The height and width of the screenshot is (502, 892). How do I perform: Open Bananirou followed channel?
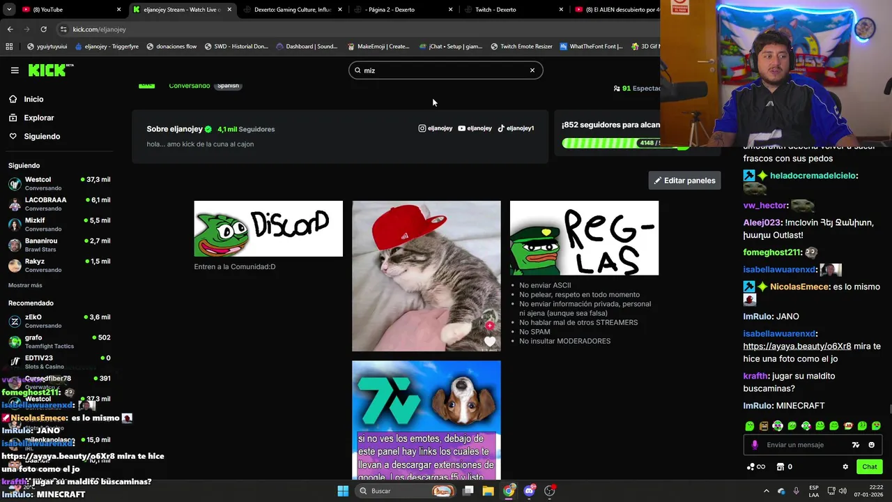(59, 245)
